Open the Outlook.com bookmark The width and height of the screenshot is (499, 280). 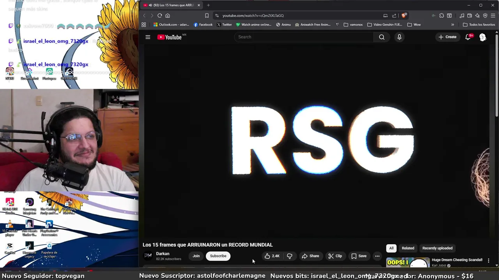[171, 24]
